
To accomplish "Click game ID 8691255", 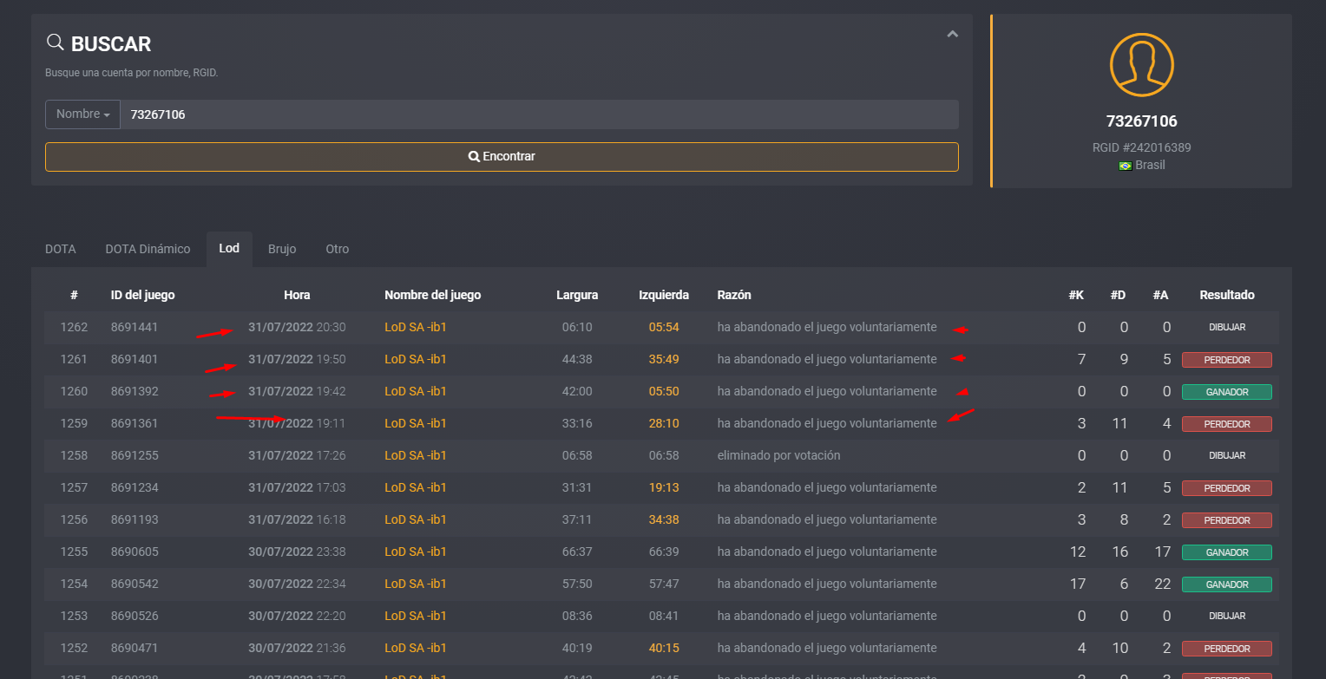I will pos(135,455).
